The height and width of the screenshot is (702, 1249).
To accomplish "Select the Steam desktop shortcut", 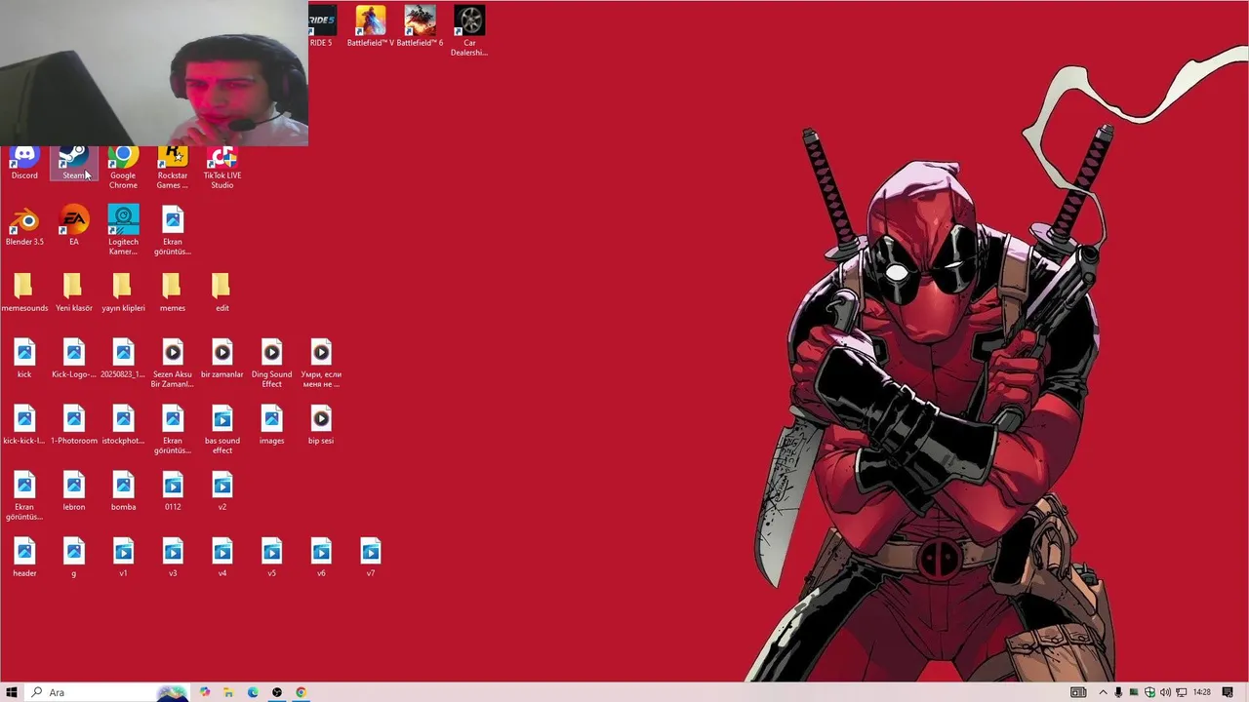I will point(73,164).
